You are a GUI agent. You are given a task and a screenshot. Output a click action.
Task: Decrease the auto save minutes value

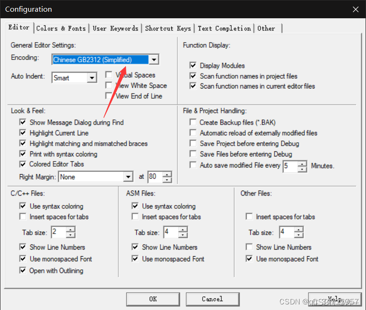[x=302, y=169]
